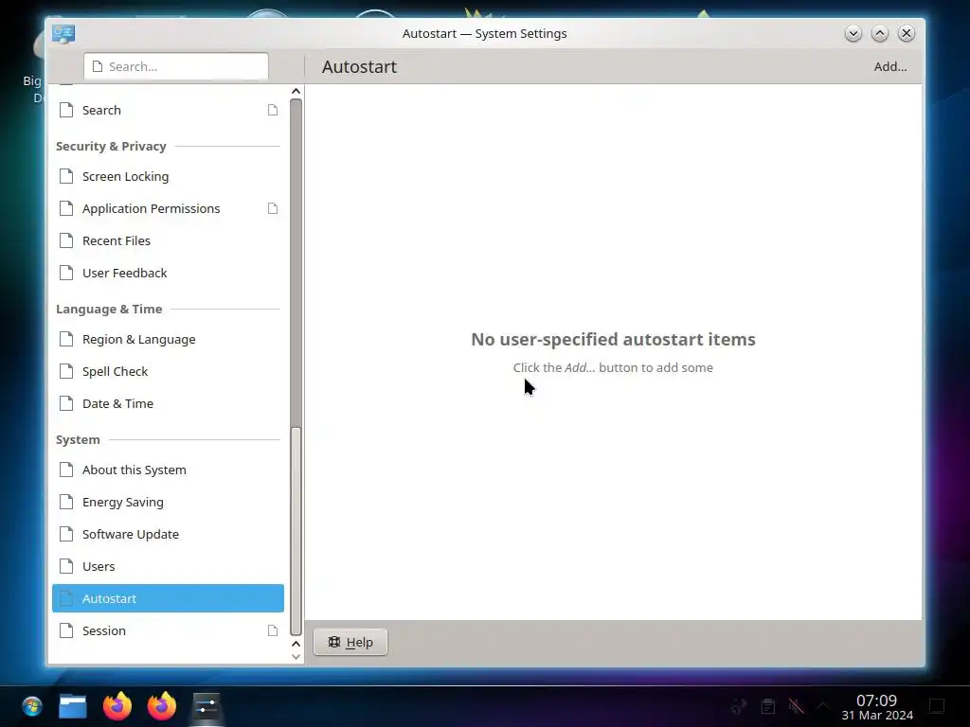
Task: Open Application Permissions settings
Action: coord(168,208)
